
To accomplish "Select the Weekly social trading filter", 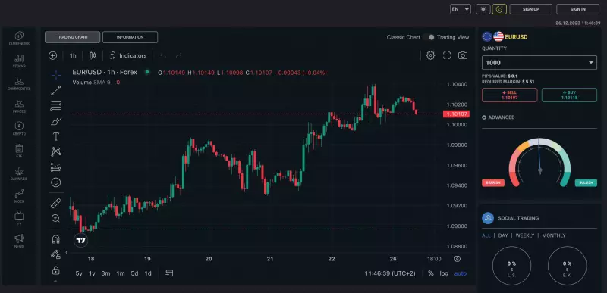I will [525, 235].
